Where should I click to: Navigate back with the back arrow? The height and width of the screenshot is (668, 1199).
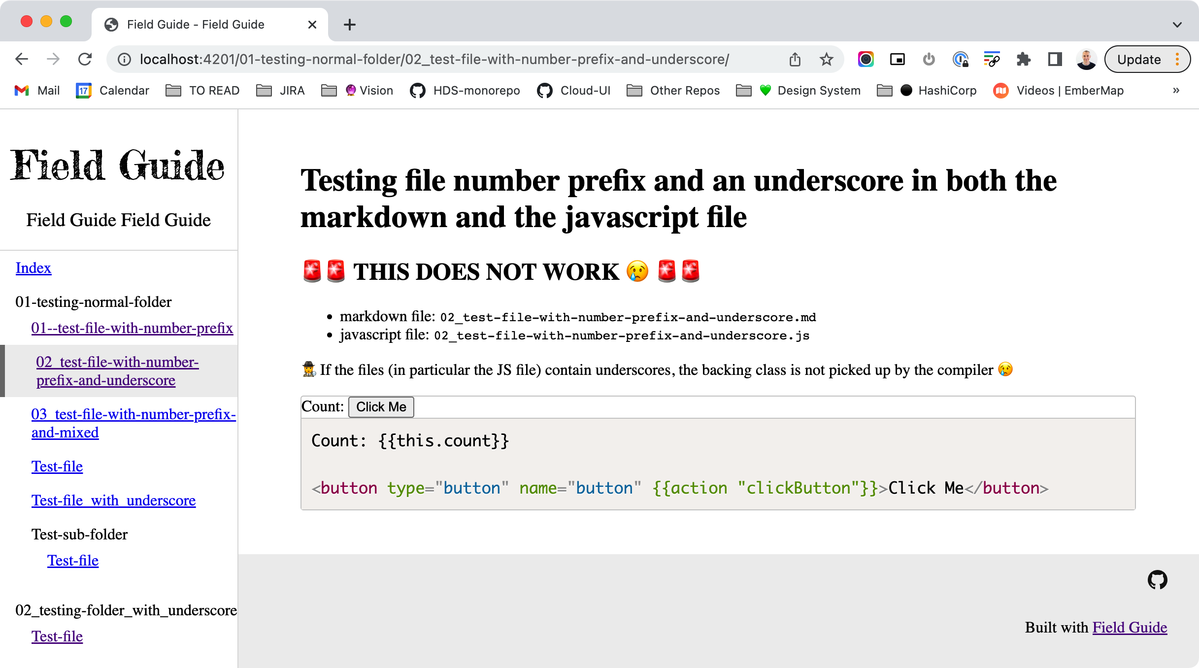(x=21, y=59)
